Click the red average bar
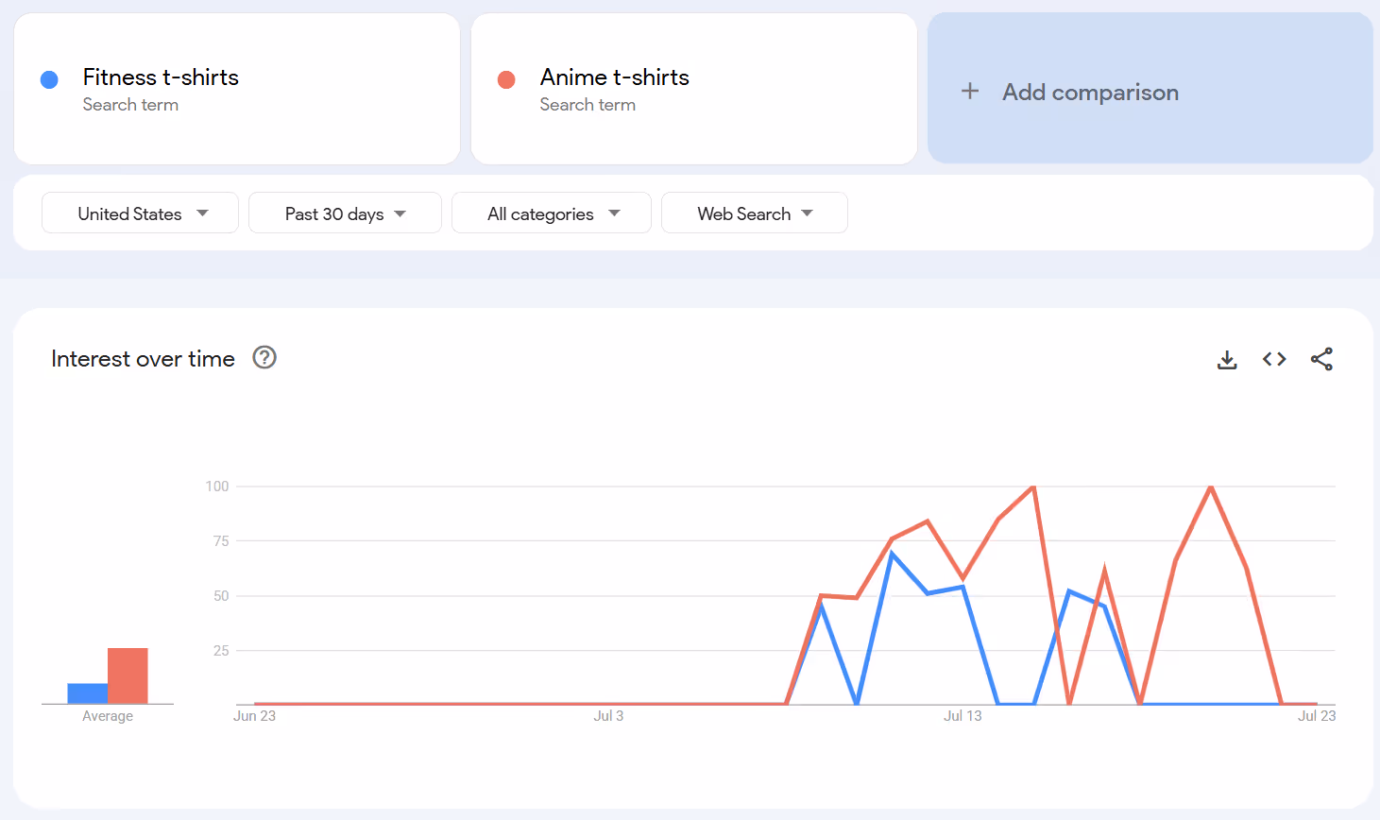The width and height of the screenshot is (1380, 820). coord(128,675)
